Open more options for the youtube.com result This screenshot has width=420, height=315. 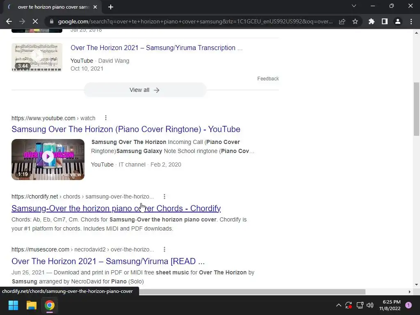[106, 118]
